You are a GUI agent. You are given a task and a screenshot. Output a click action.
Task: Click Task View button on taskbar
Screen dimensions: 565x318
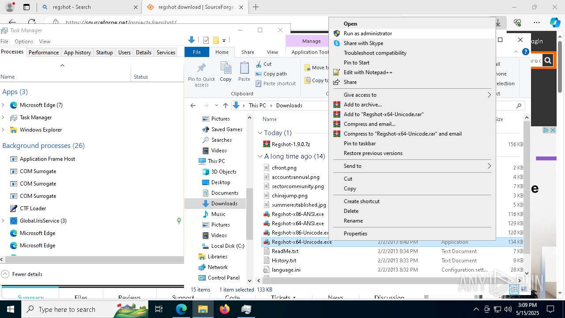159,309
